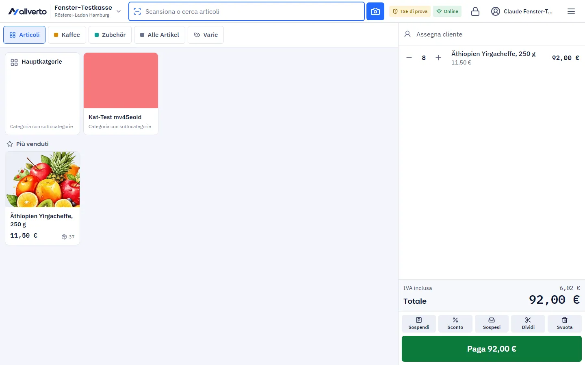Screen dimensions: 585x365
Task: Open the Hauptkatgorie category card
Action: 43,94
